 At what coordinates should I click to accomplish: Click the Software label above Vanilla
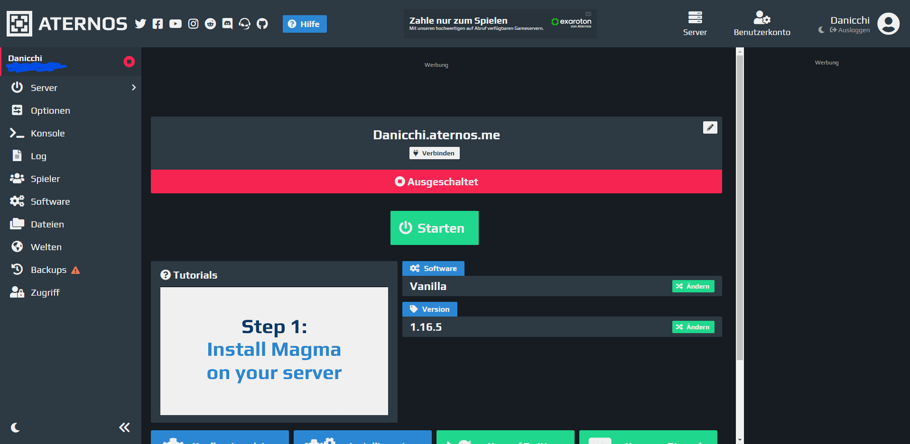tap(433, 268)
